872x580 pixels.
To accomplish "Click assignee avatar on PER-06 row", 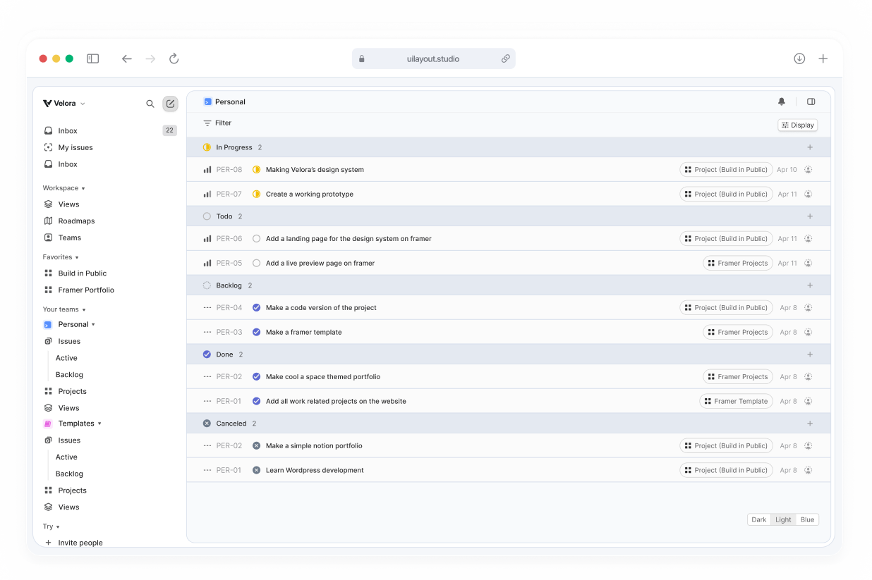I will [x=809, y=239].
